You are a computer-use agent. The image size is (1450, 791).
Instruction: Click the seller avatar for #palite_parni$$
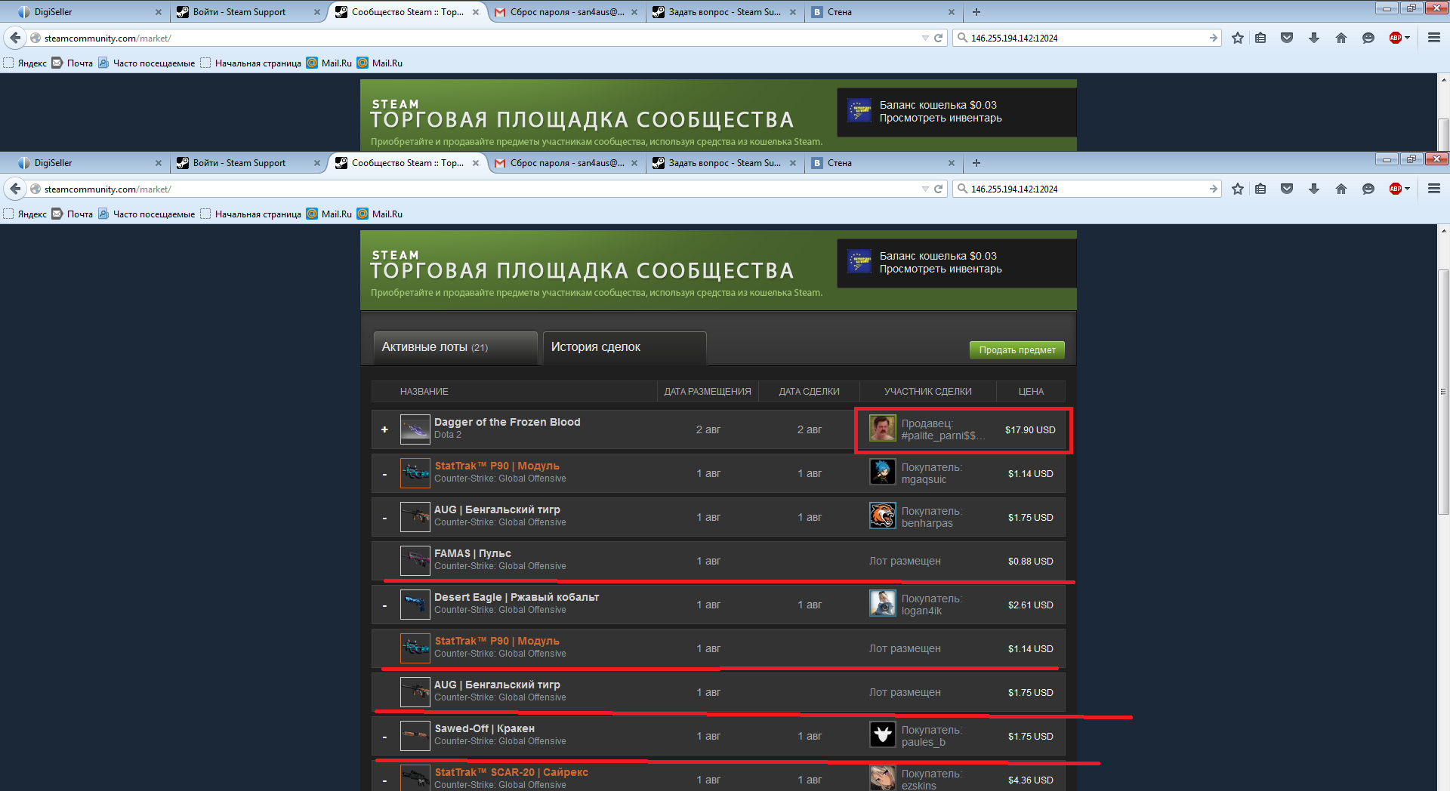point(882,429)
